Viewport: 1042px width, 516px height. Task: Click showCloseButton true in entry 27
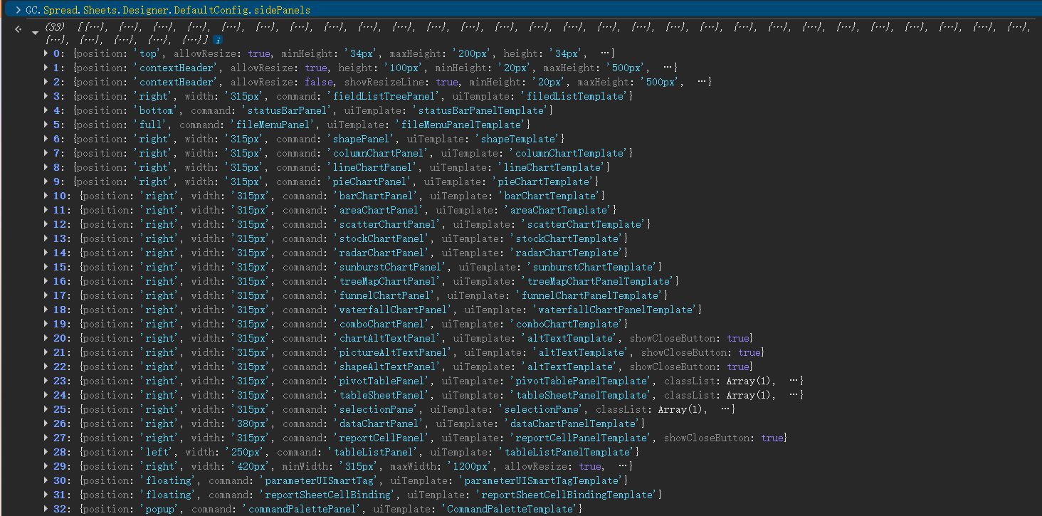pyautogui.click(x=723, y=438)
